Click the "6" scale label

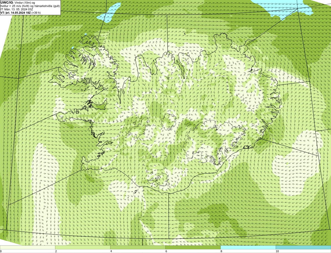click(166, 251)
